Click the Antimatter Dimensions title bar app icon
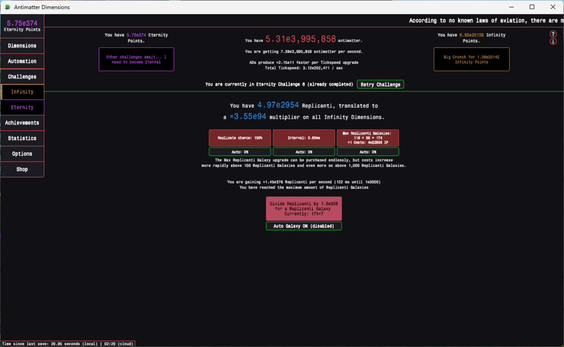Screen dimensions: 564x347 8,7
